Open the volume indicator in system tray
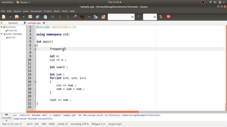This screenshot has height=127, width=227. pos(215,2)
